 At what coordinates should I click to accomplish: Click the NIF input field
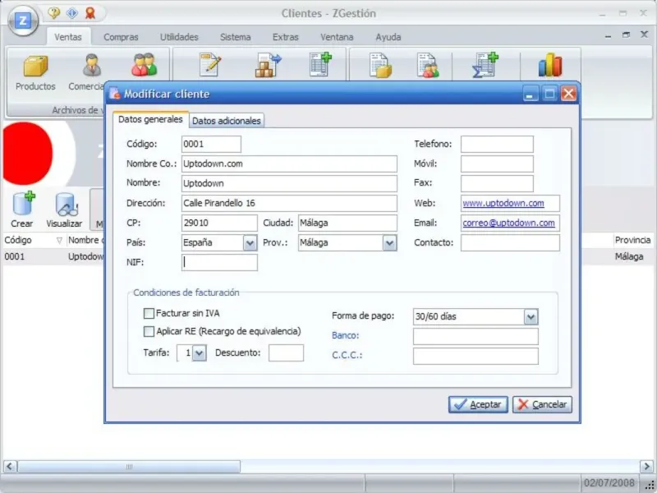coord(219,262)
